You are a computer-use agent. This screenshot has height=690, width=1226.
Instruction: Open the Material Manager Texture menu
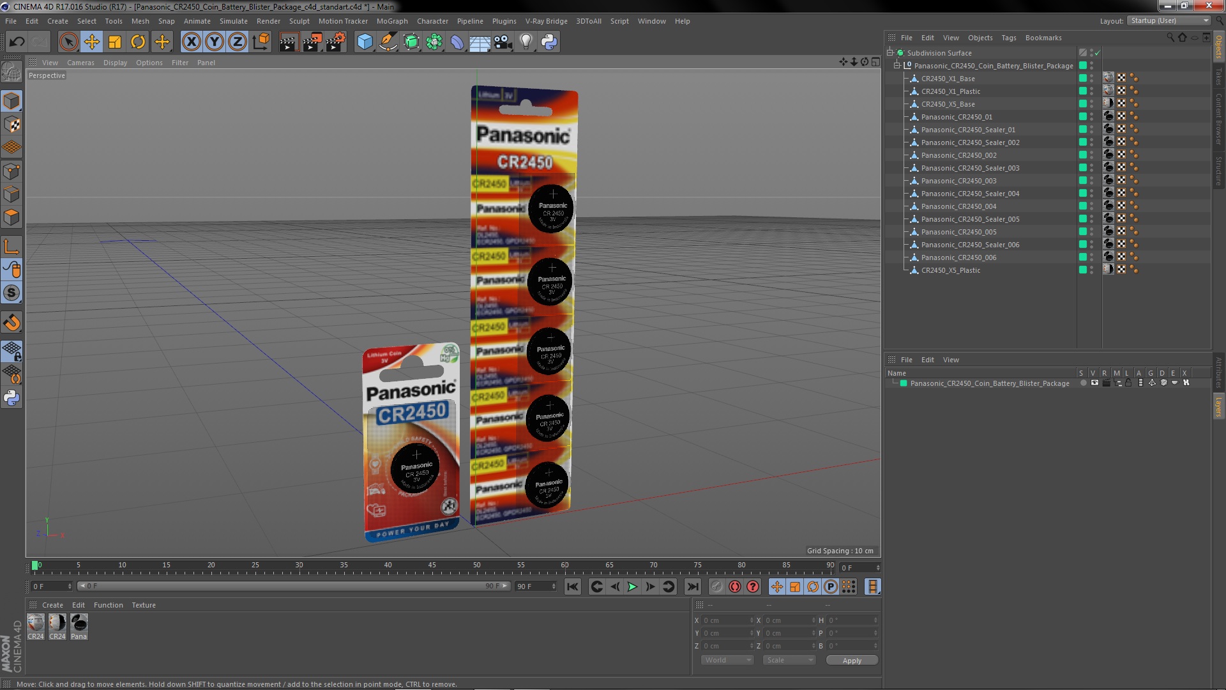pyautogui.click(x=144, y=605)
